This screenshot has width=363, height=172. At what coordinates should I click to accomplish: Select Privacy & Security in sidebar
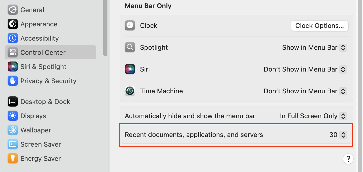(x=48, y=81)
